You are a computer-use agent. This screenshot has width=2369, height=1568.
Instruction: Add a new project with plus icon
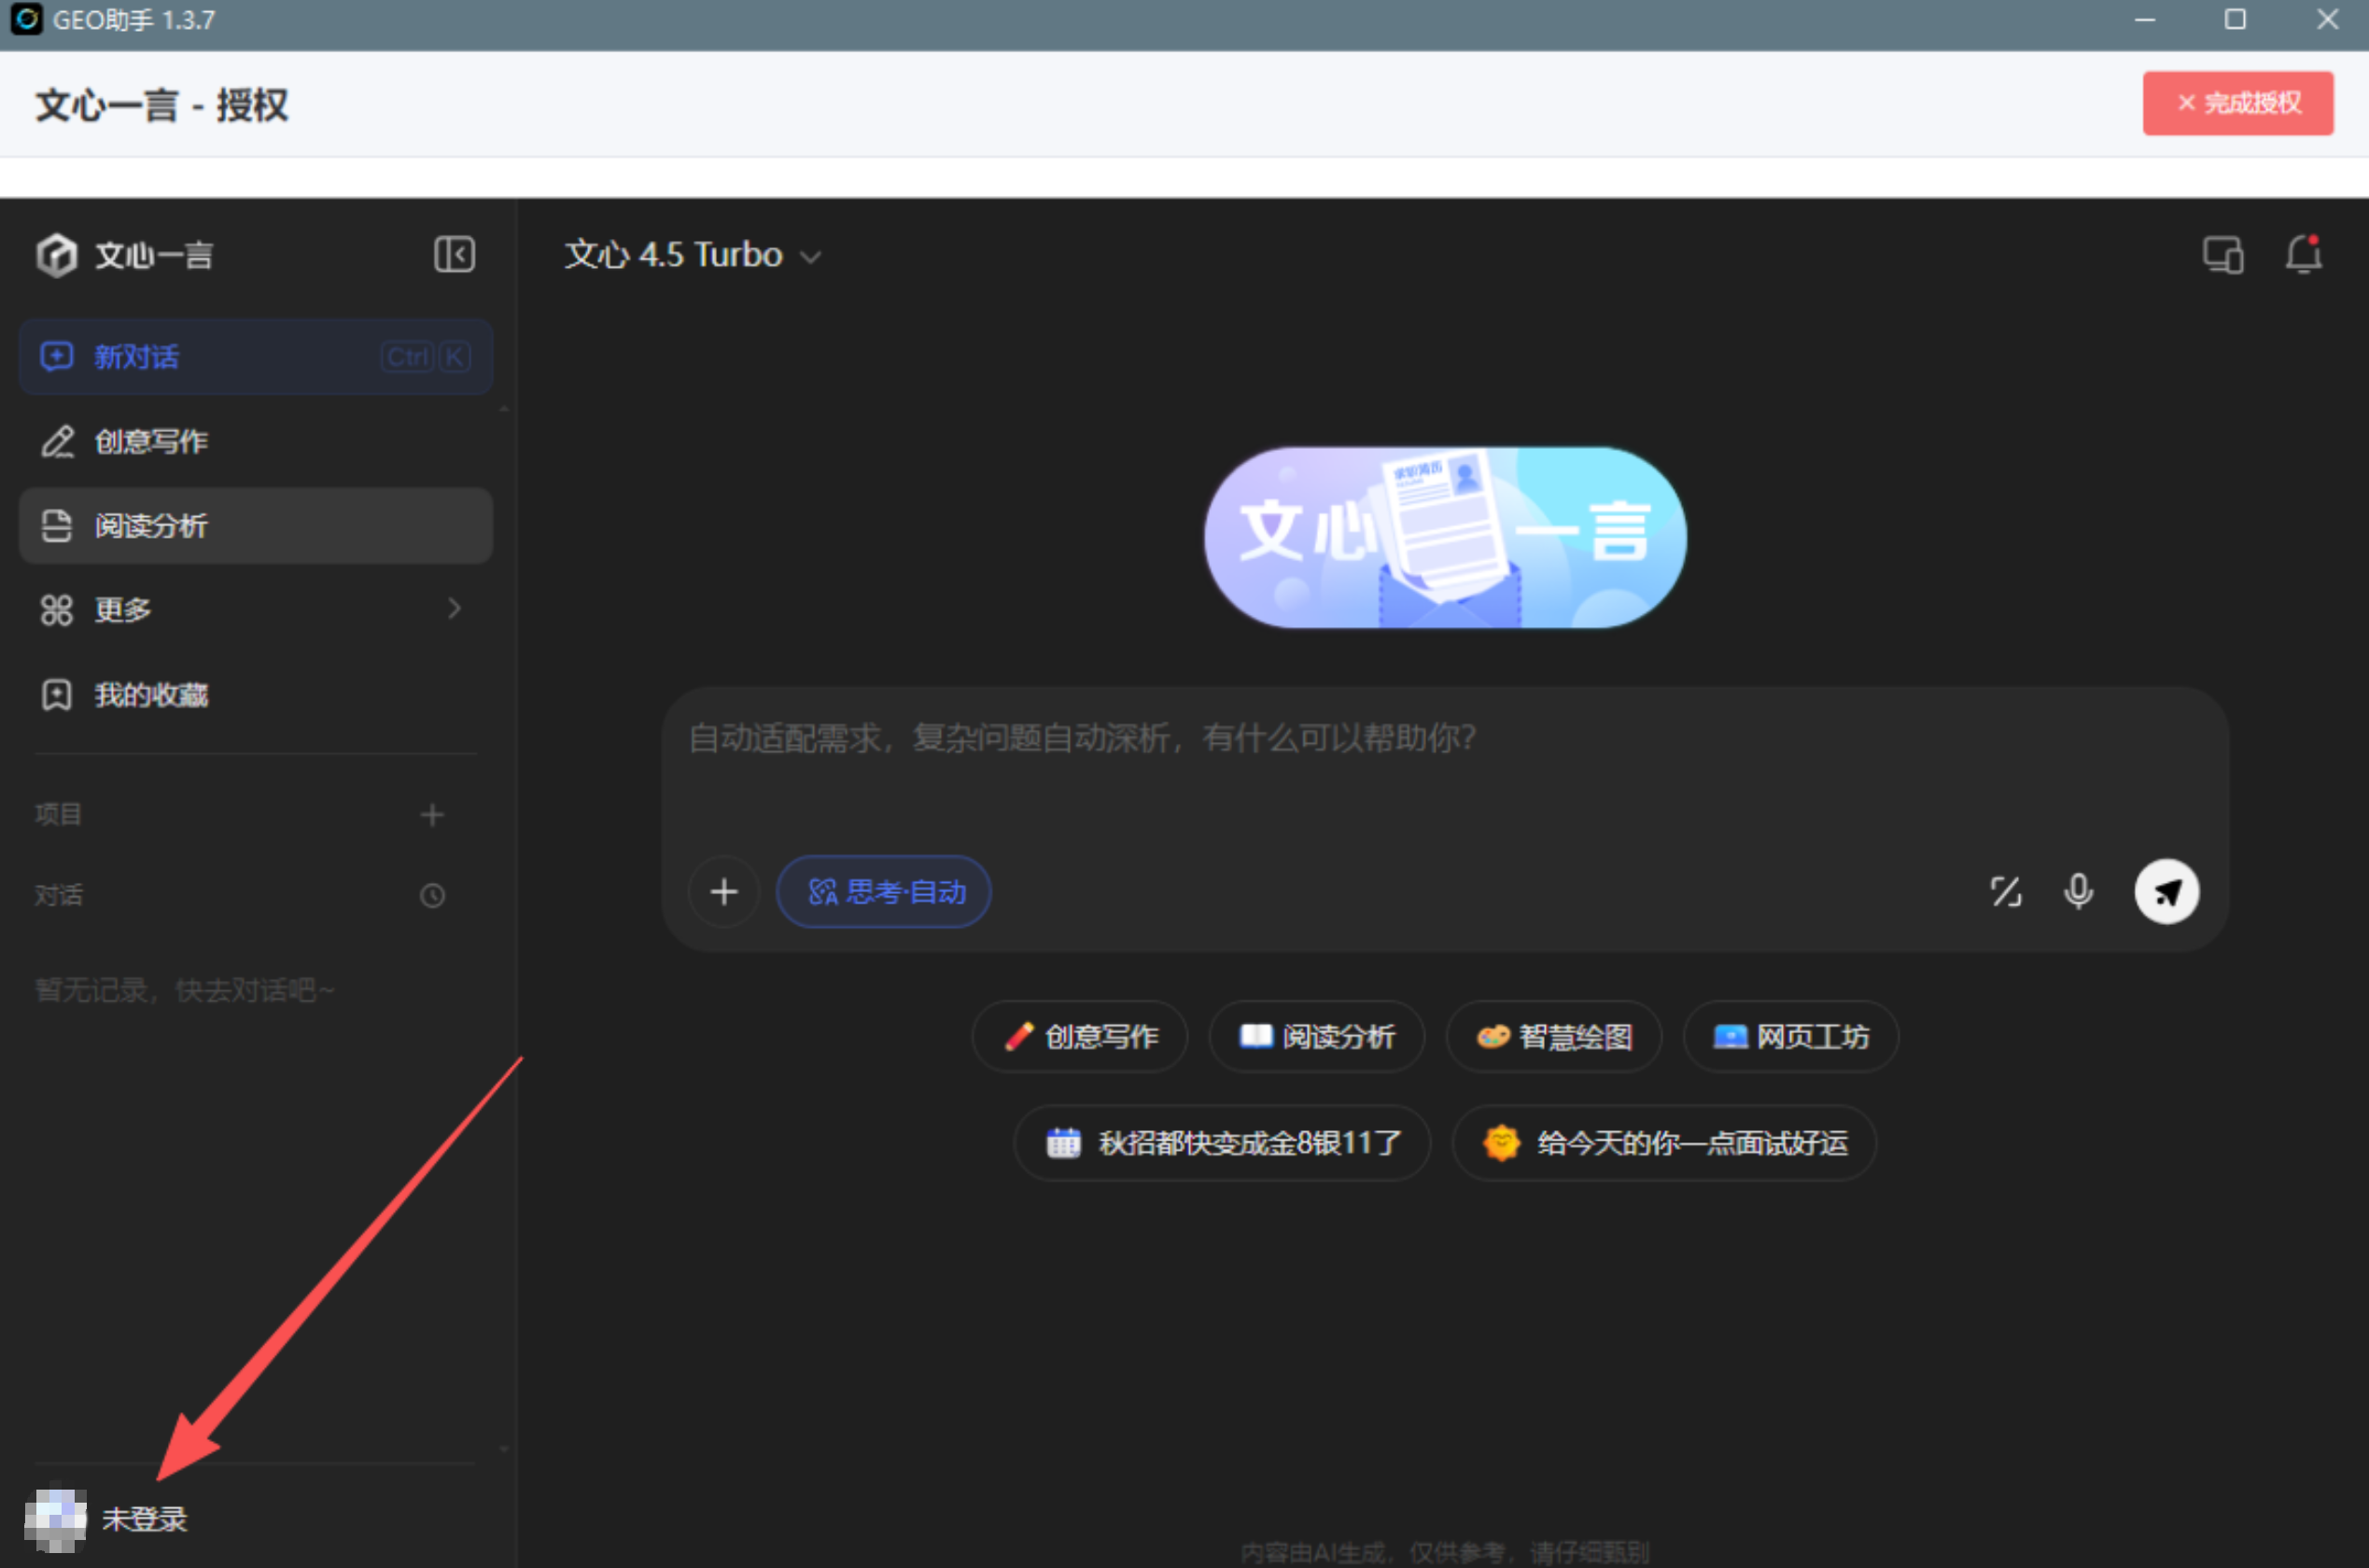point(432,815)
